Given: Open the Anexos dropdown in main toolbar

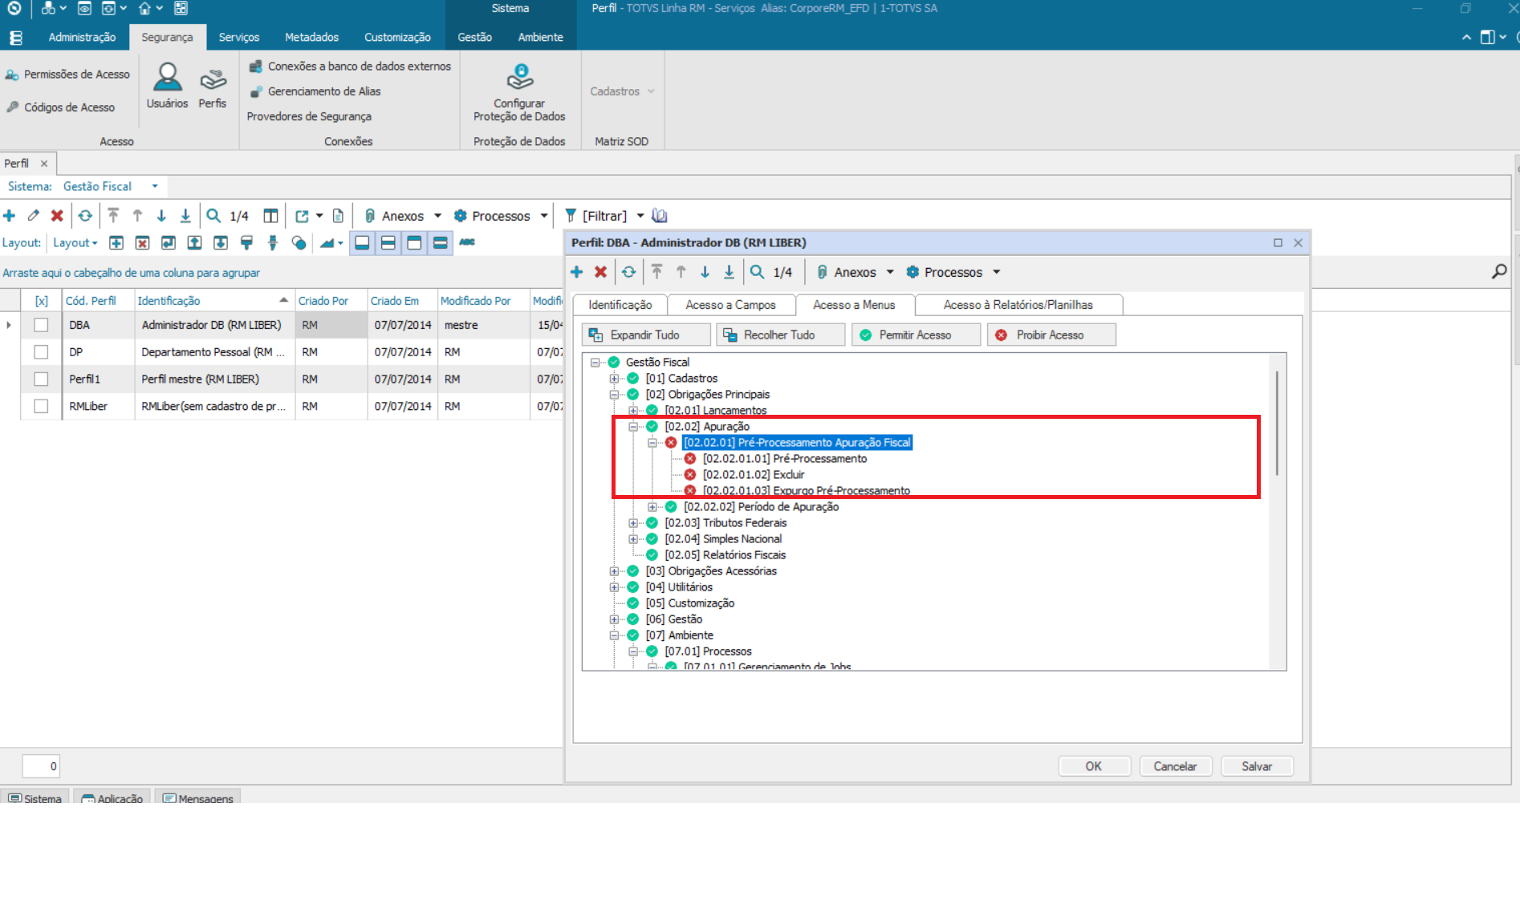Looking at the screenshot, I should (x=437, y=216).
